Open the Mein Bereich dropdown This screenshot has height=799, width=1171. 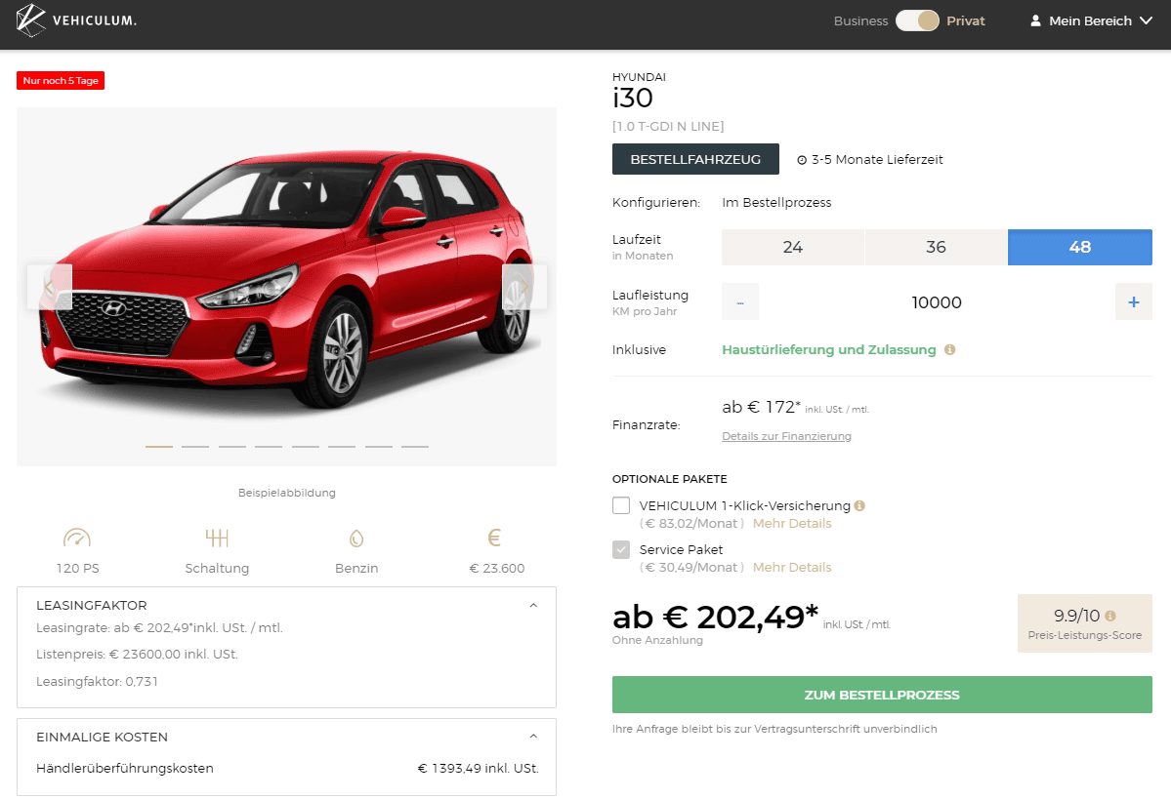point(1092,20)
